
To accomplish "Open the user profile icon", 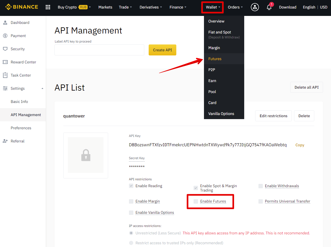I will (255, 7).
